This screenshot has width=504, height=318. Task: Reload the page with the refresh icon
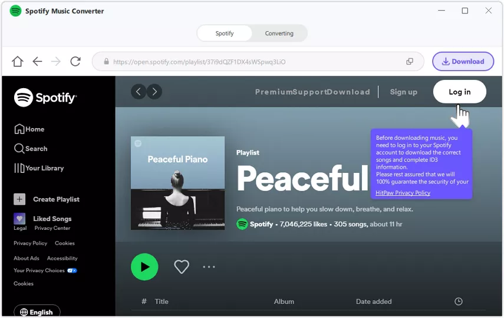coord(75,62)
